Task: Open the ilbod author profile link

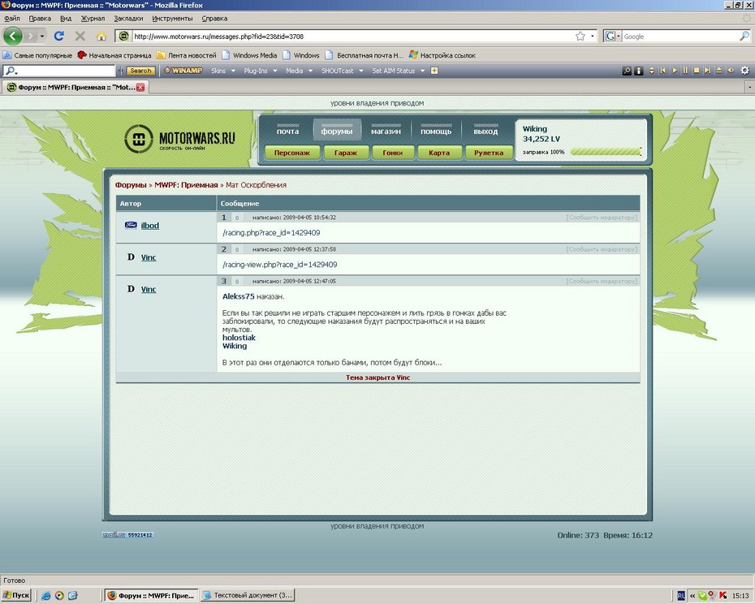Action: (x=150, y=225)
